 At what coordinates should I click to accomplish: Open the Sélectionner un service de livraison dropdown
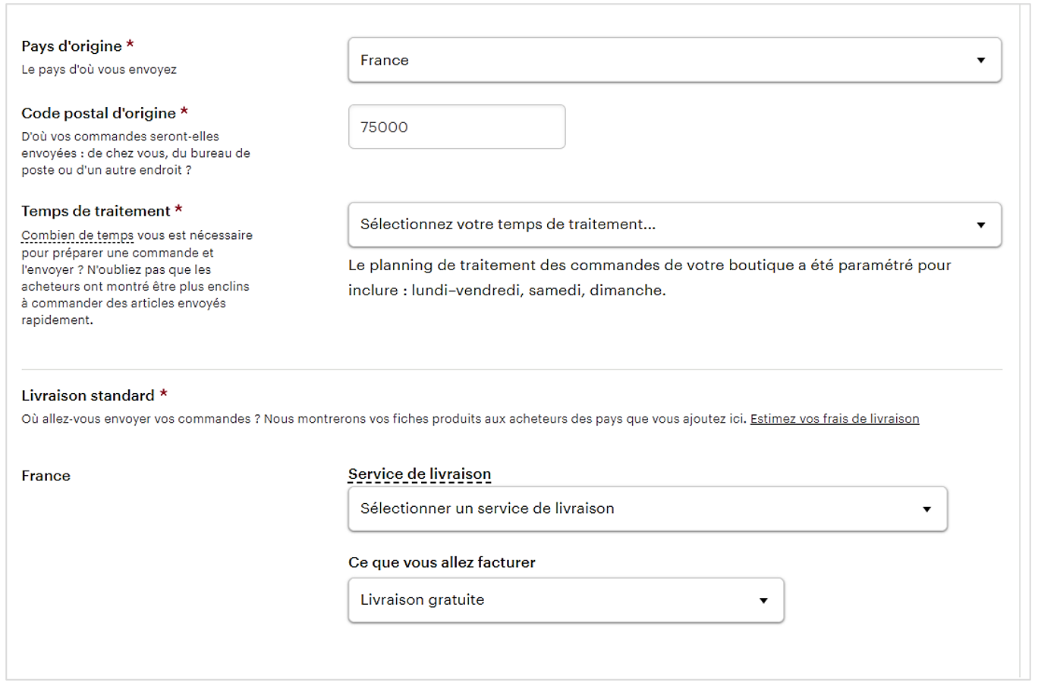(647, 508)
